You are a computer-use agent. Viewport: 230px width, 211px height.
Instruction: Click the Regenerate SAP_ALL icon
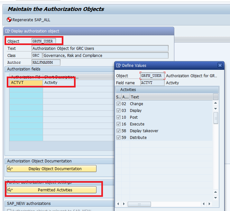pyautogui.click(x=9, y=20)
